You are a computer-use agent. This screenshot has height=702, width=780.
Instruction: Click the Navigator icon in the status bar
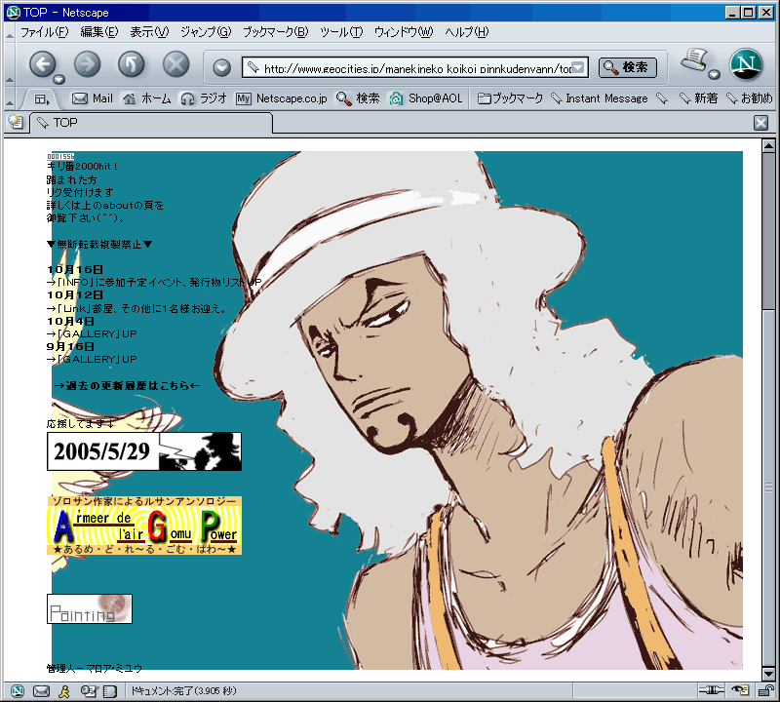tap(18, 690)
